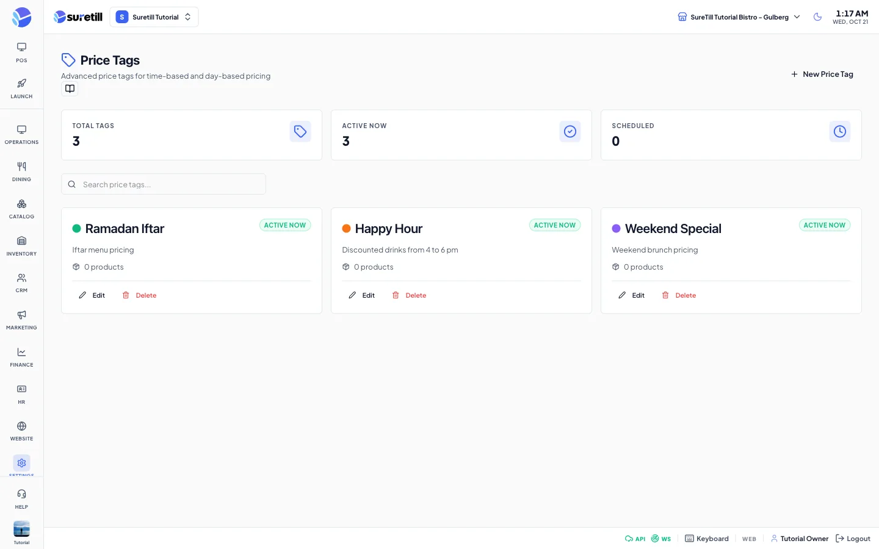Open the POS section in sidebar
Viewport: 879px width, 549px height.
click(21, 52)
